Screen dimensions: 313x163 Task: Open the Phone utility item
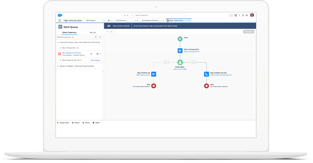[x=86, y=123]
